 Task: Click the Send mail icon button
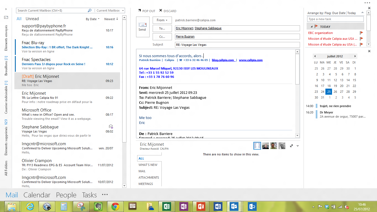pyautogui.click(x=142, y=27)
